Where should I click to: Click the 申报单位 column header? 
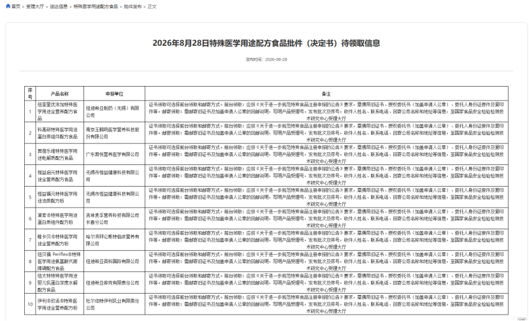[x=114, y=94]
